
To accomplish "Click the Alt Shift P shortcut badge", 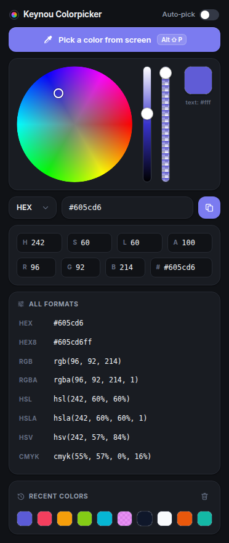I will [x=172, y=40].
